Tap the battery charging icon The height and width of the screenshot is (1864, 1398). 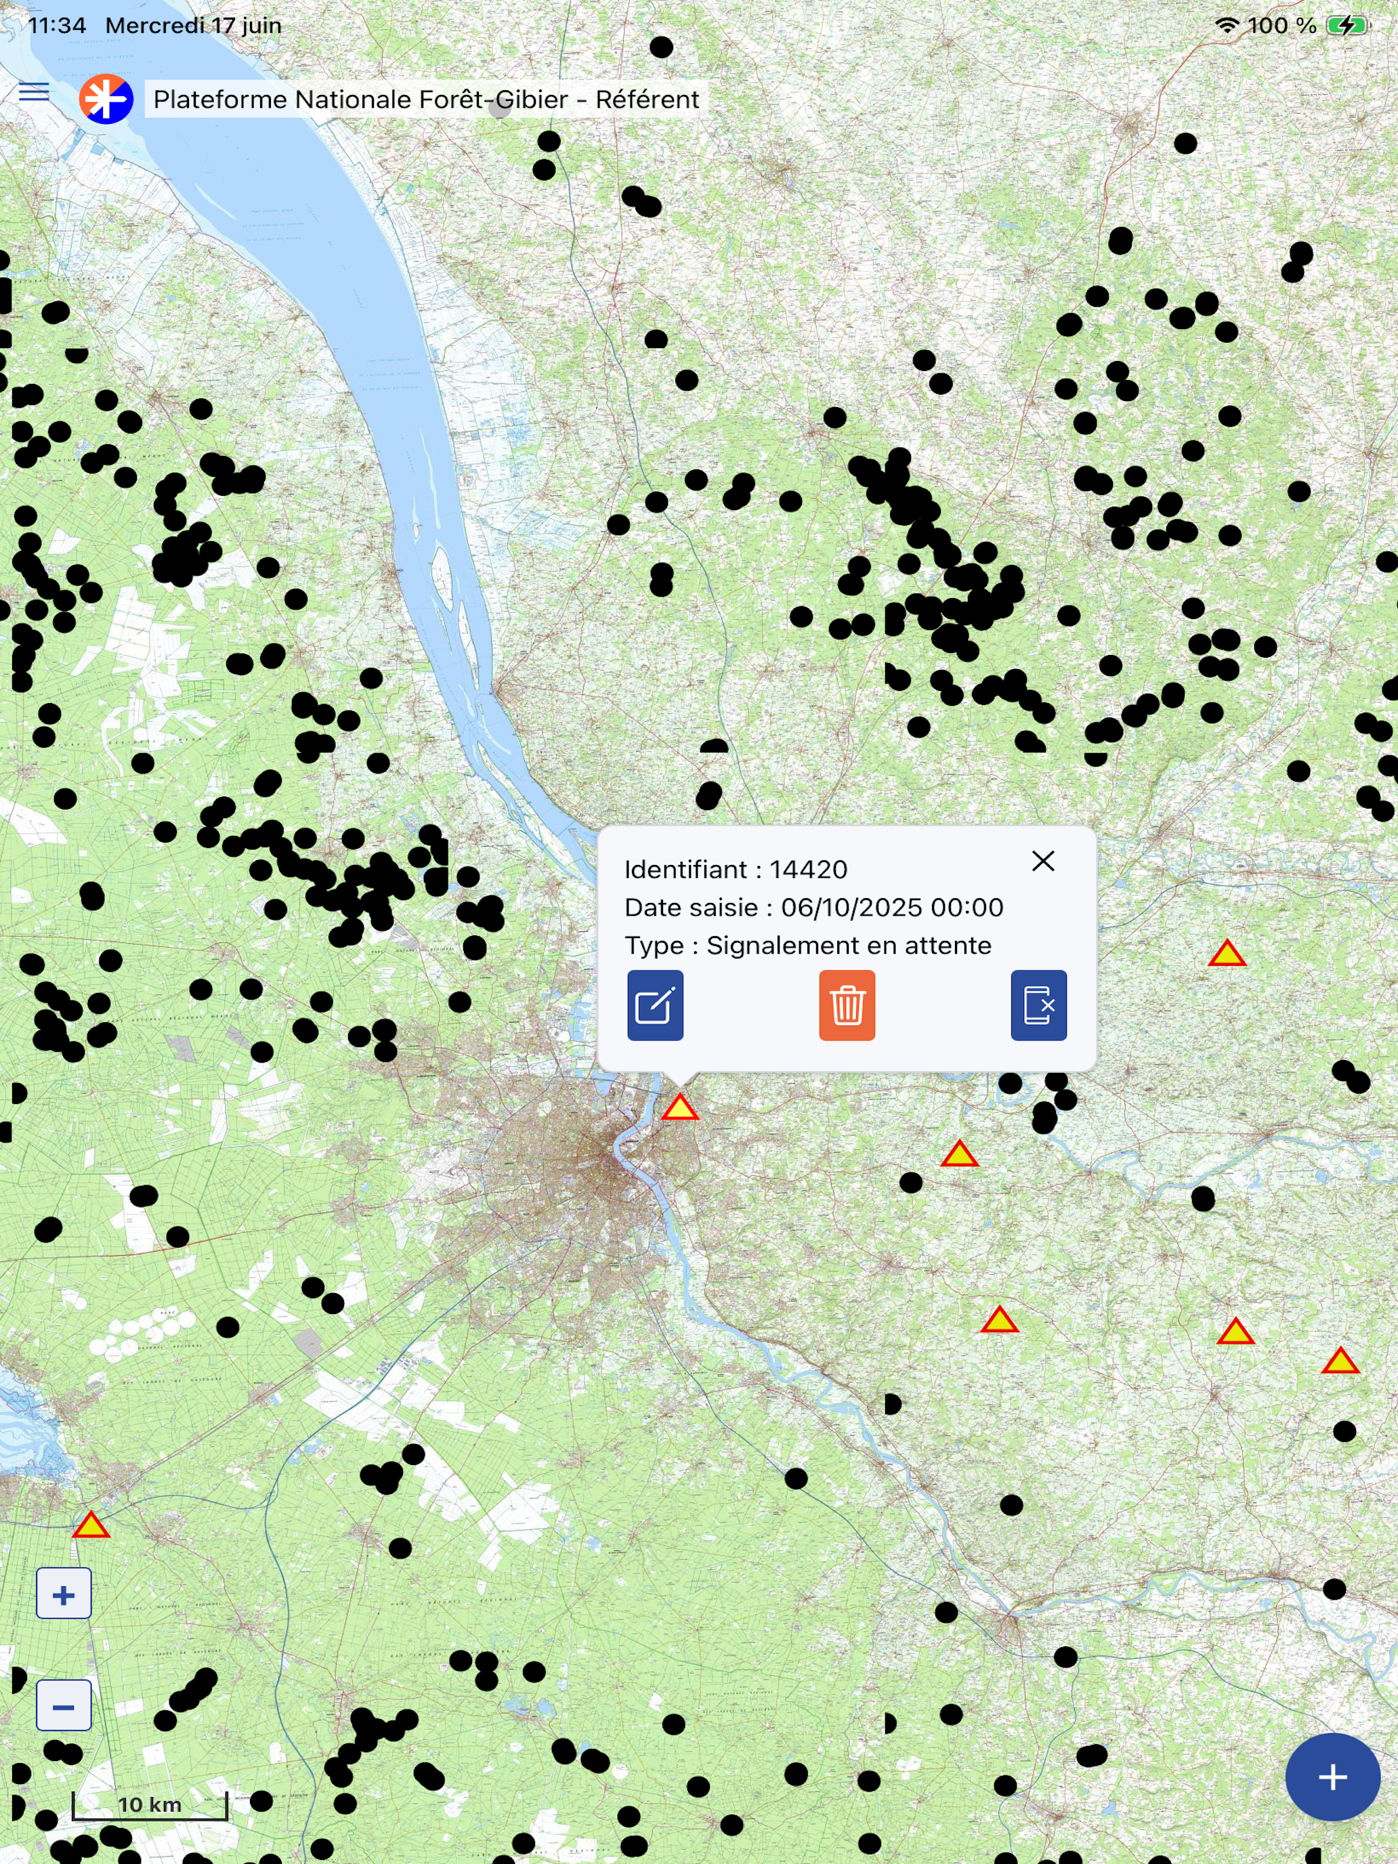(x=1349, y=25)
